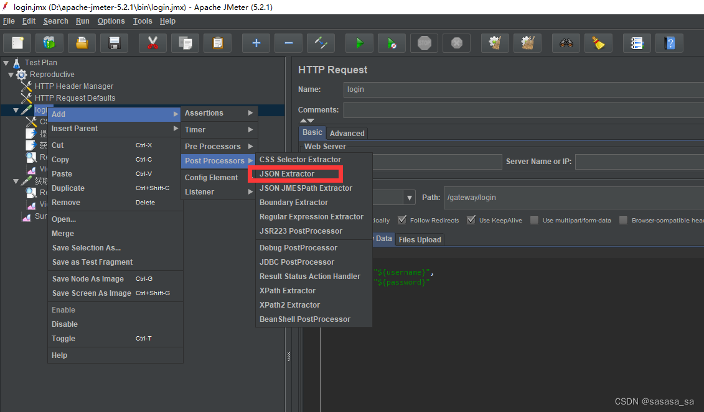Select Regular Expression Extractor

click(x=313, y=217)
